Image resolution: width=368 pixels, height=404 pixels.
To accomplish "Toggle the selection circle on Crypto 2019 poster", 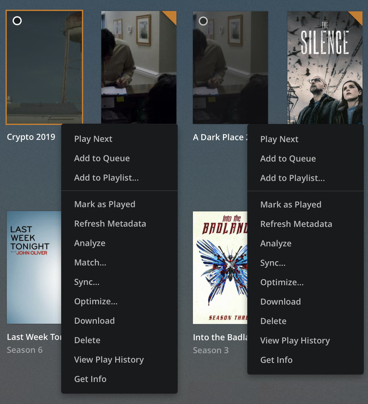I will coord(17,21).
